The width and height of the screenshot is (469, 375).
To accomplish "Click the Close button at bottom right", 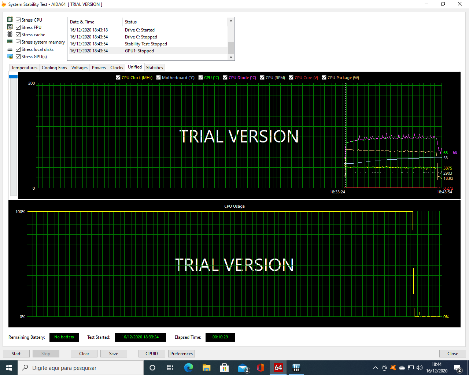I will tap(453, 353).
